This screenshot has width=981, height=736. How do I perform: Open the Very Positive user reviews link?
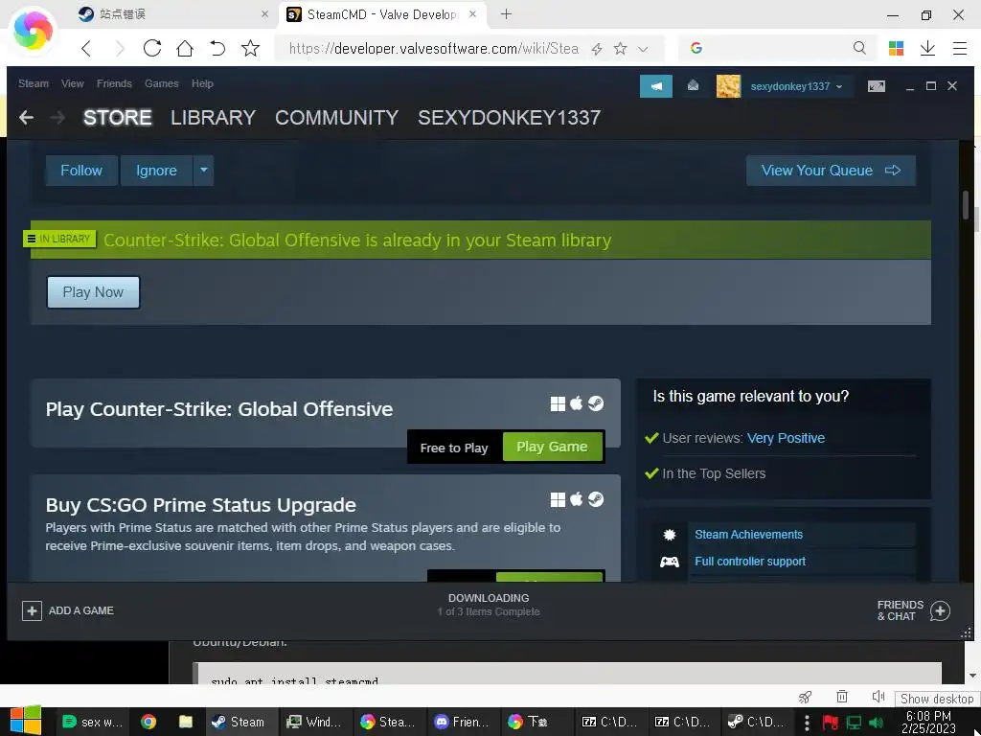point(786,438)
